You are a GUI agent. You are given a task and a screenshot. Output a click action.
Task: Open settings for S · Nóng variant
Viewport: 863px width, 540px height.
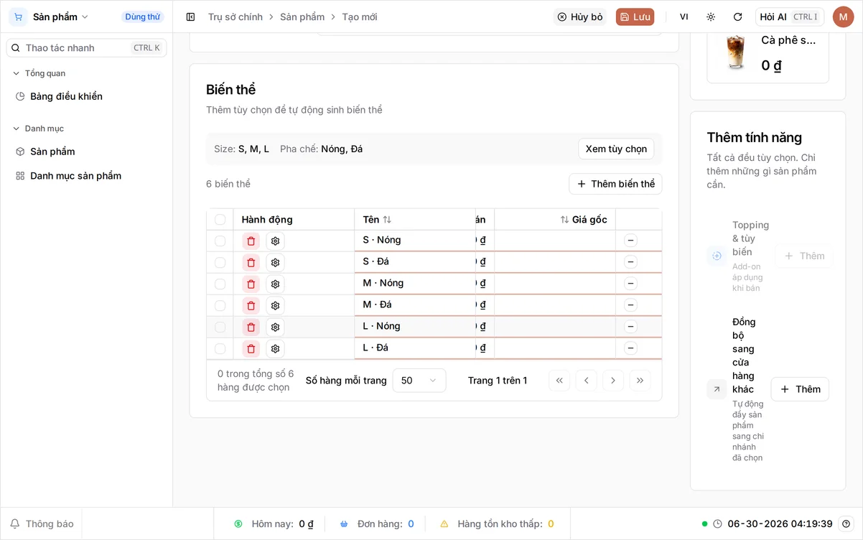[x=275, y=241]
